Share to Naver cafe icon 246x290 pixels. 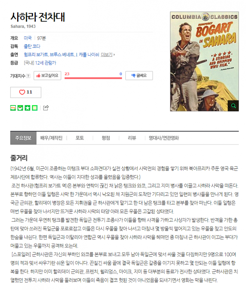[20, 108]
